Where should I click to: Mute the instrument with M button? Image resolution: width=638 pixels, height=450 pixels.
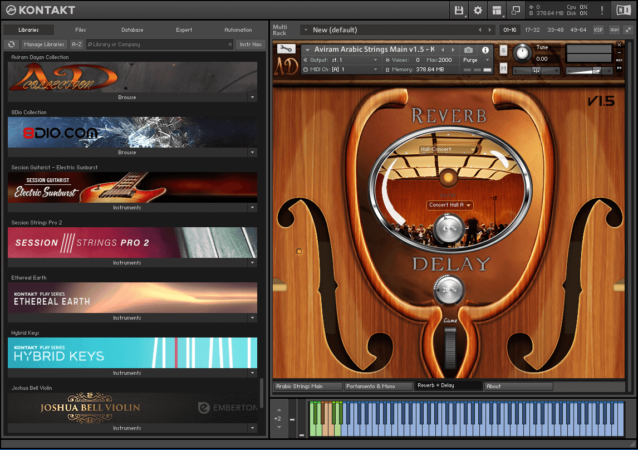[503, 69]
